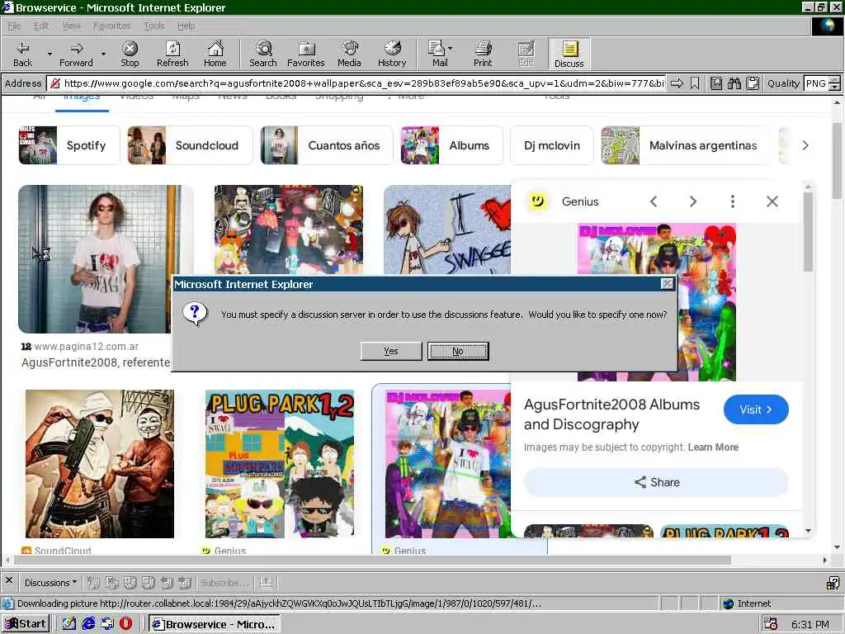Select the Albums filter chip
This screenshot has width=845, height=634.
click(451, 145)
